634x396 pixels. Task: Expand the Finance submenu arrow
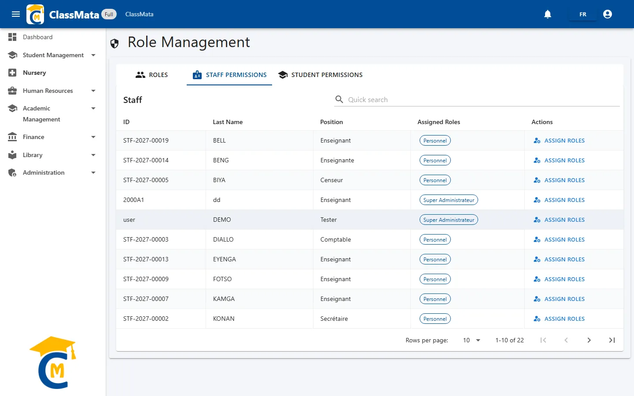[93, 137]
